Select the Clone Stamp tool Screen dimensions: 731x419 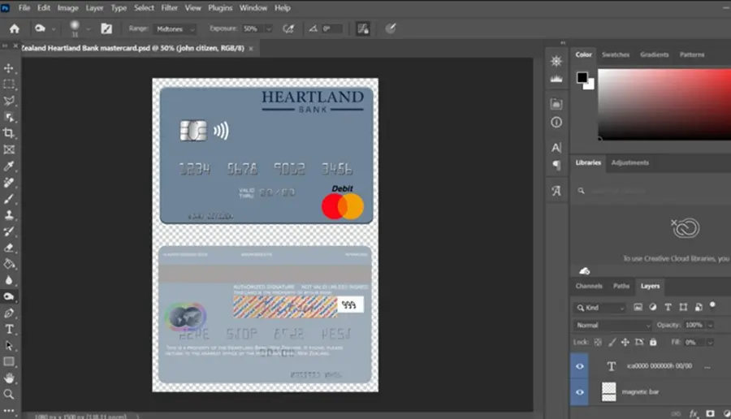pos(9,215)
